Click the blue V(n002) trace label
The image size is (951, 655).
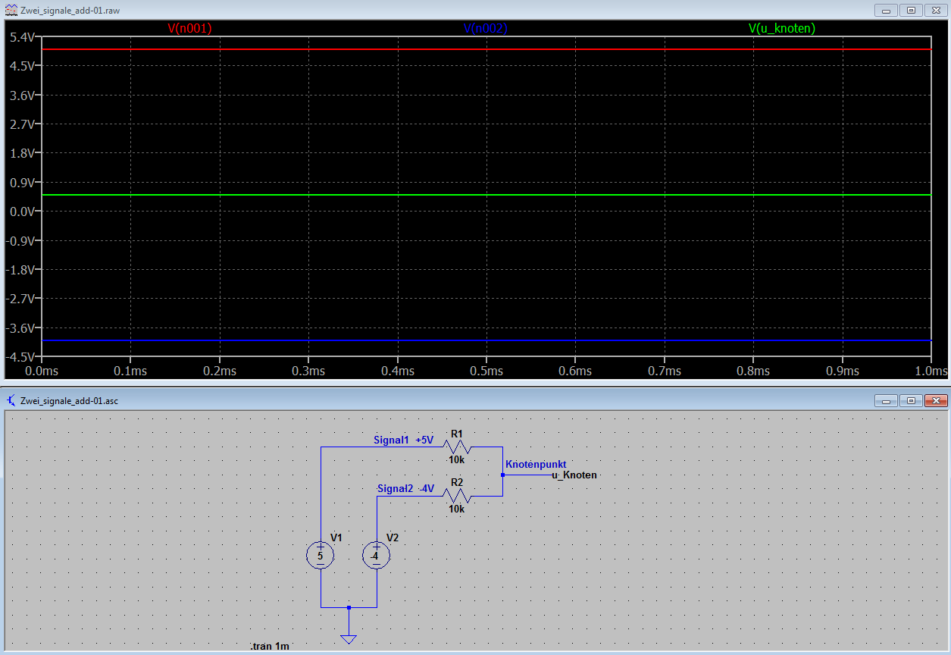tap(485, 28)
